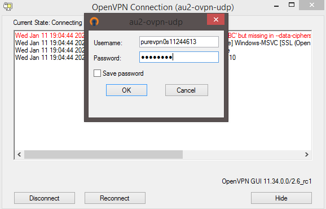The image size is (326, 209).
Task: Close the au2-ovpn-udp credentials dialog
Action: click(216, 20)
